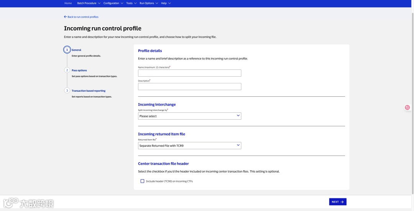414x211 pixels.
Task: Follow Back to run control profiles link
Action: 83,17
